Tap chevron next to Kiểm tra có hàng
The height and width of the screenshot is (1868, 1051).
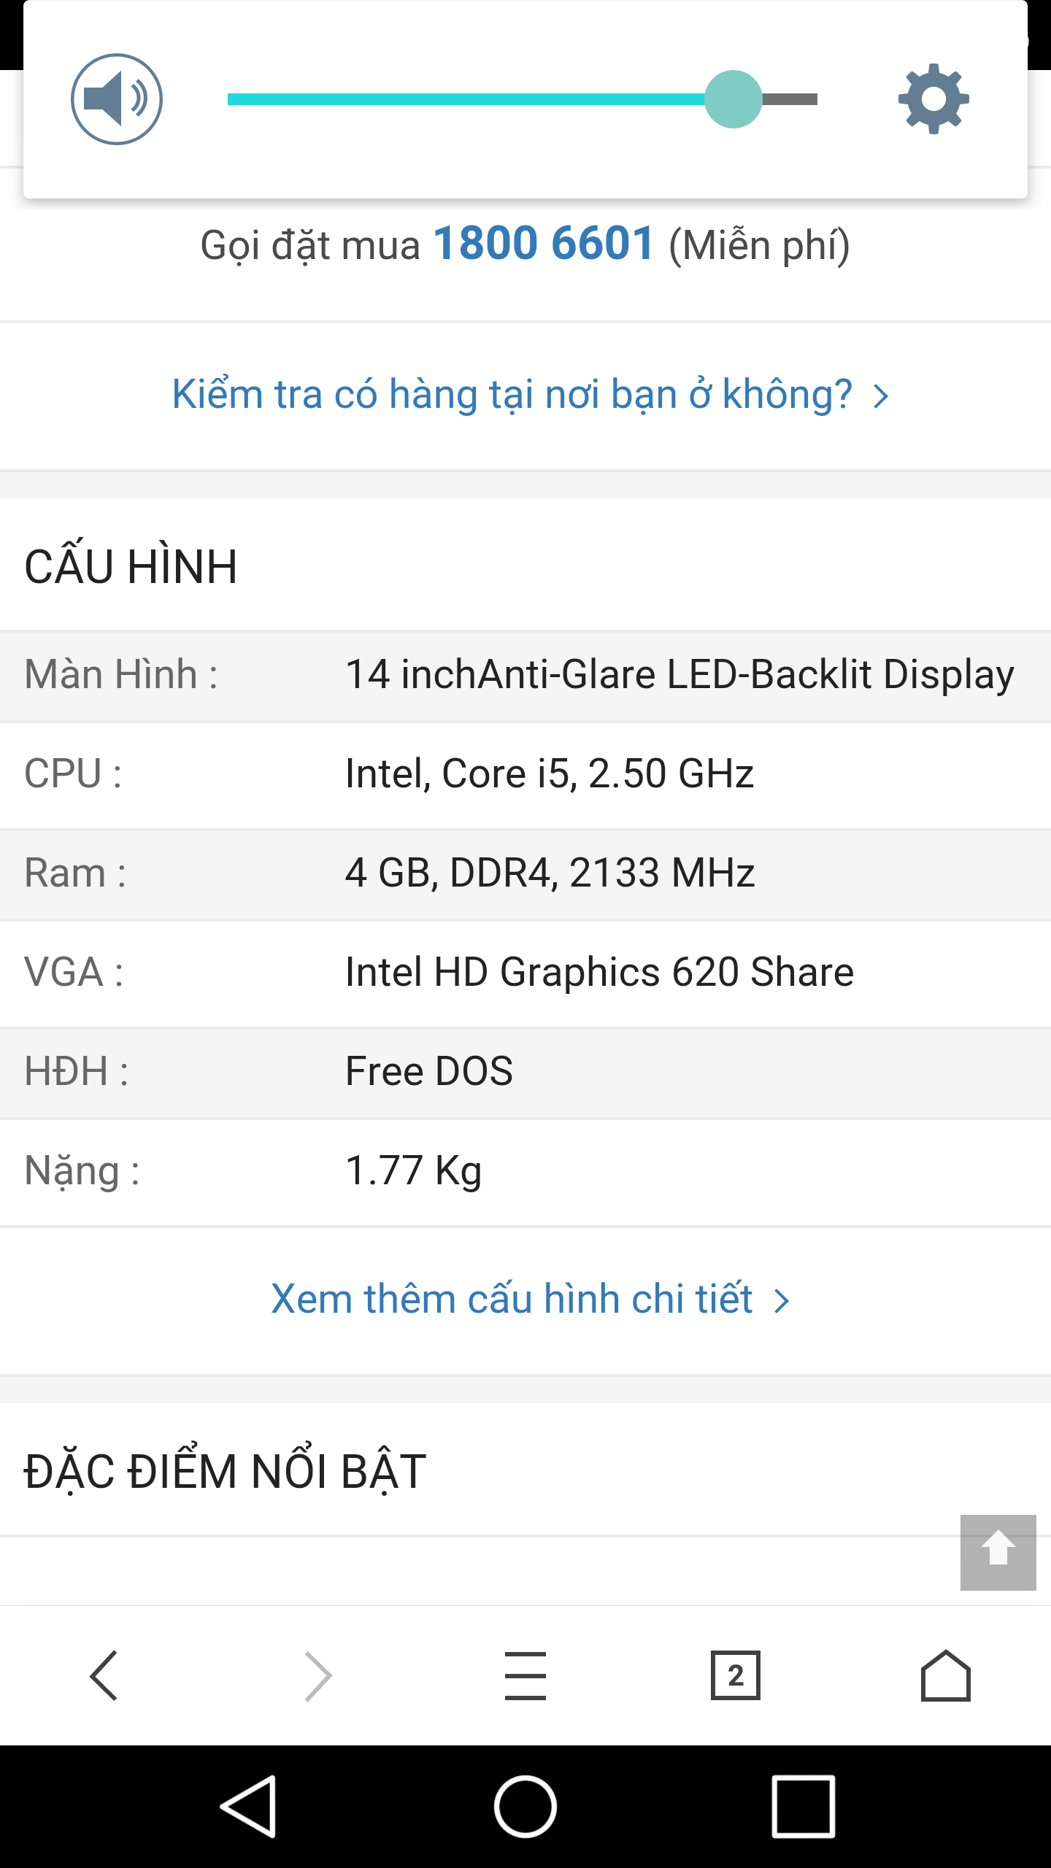(x=882, y=396)
